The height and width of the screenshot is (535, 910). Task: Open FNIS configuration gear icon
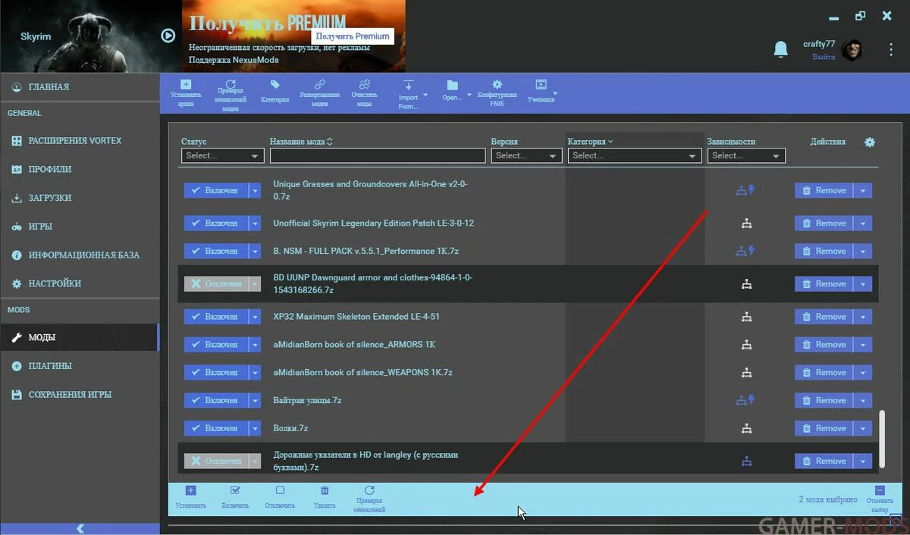coord(497,85)
